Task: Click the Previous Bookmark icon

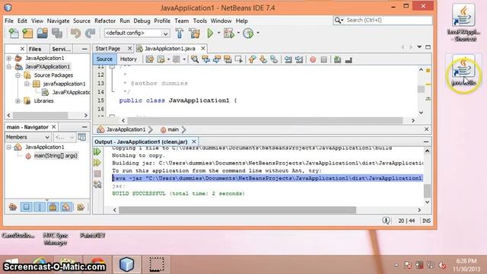Action: pos(252,59)
